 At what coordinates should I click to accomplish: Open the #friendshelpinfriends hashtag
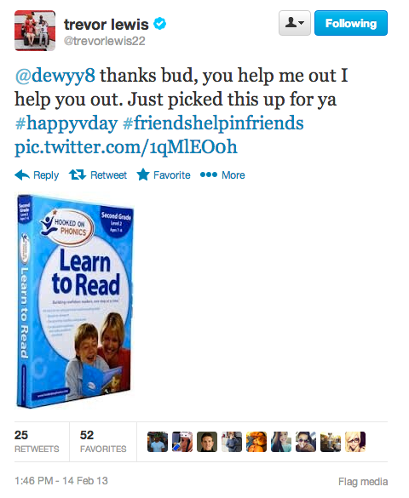(x=213, y=123)
